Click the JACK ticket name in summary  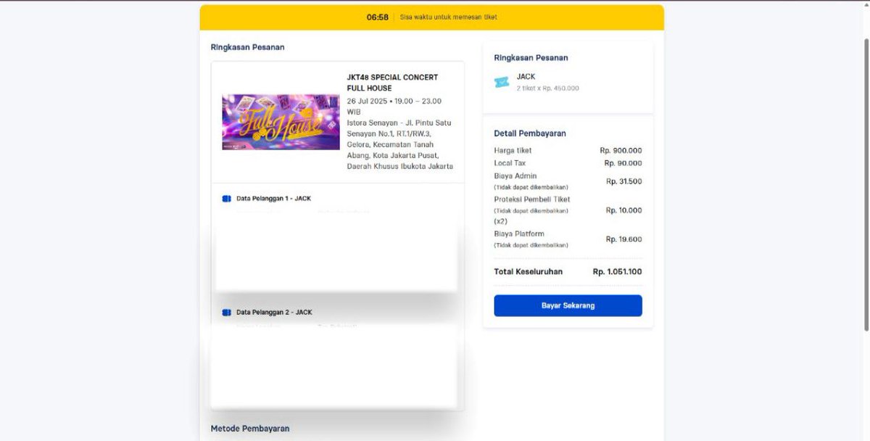526,77
